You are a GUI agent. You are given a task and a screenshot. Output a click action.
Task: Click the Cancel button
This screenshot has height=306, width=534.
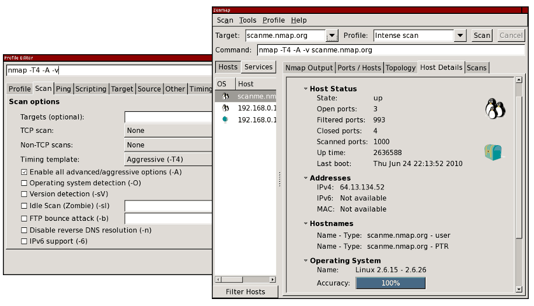(511, 36)
